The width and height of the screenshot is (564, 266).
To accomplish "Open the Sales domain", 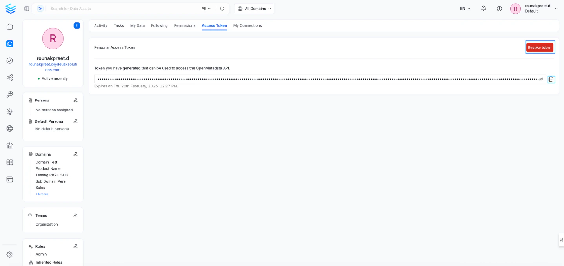I will [40, 188].
